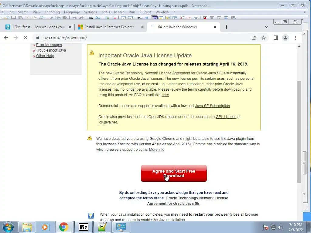Viewport: 311px width, 233px height.
Task: Click the warning icon in the yellow license box
Action: 92,53
